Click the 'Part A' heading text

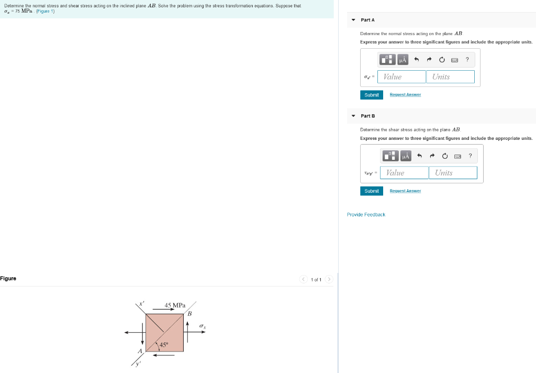click(x=368, y=20)
